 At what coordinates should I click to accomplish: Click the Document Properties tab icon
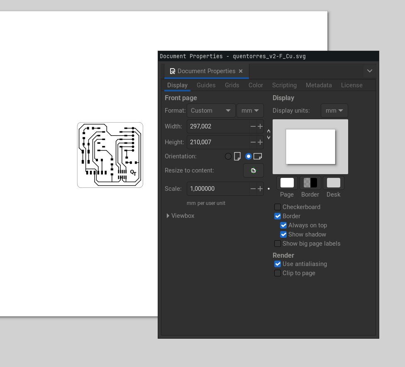coord(172,71)
